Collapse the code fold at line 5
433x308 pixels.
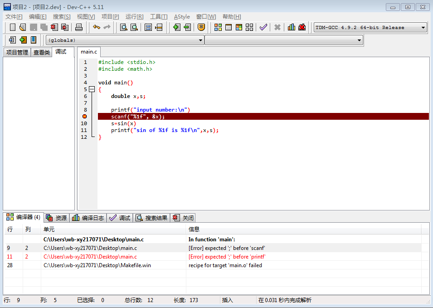tap(92, 89)
